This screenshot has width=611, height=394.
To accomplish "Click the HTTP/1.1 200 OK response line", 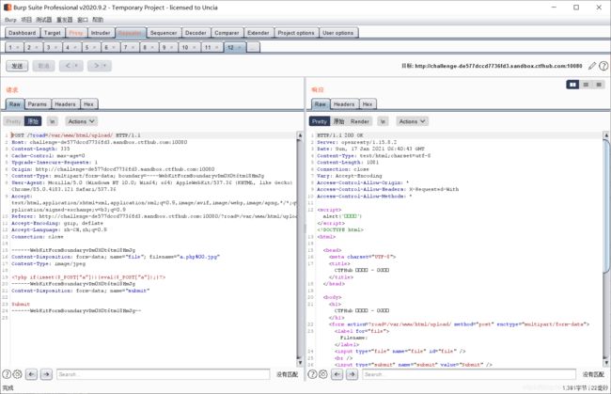I will click(x=339, y=135).
